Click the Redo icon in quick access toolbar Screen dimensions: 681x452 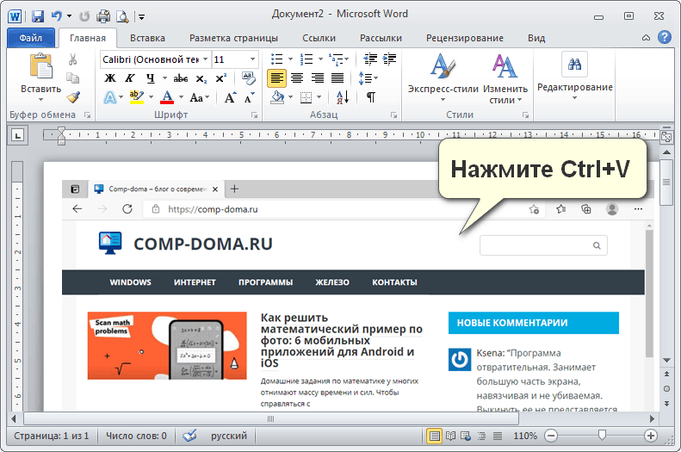point(84,16)
